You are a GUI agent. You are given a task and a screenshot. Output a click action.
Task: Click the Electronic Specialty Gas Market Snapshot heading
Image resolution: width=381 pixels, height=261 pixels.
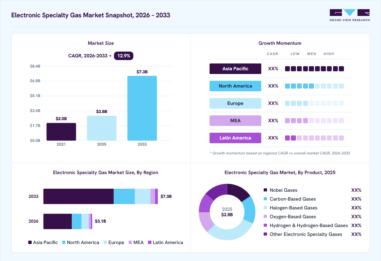[x=90, y=15]
